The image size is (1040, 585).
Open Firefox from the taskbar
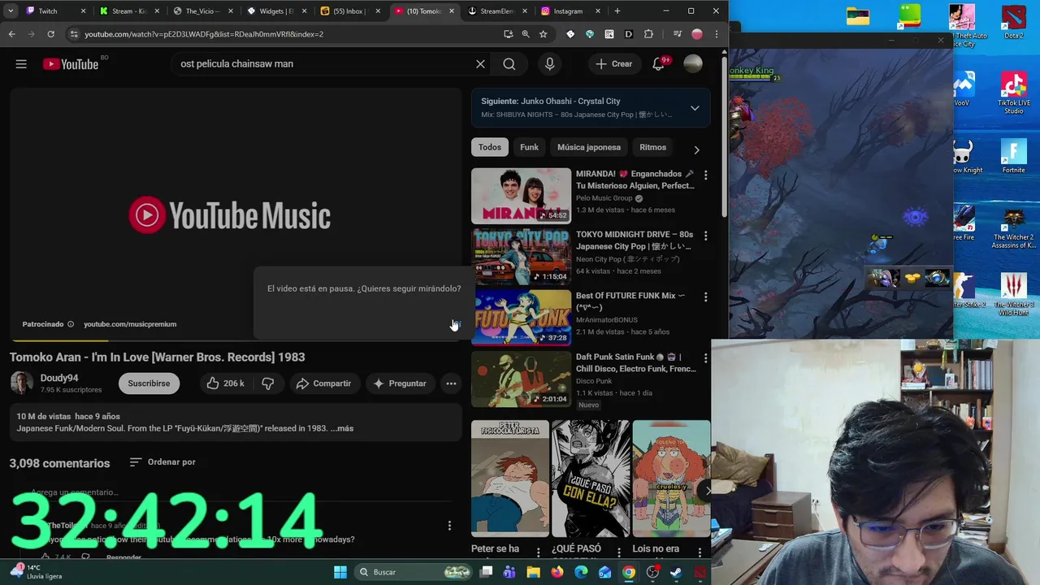click(x=557, y=572)
